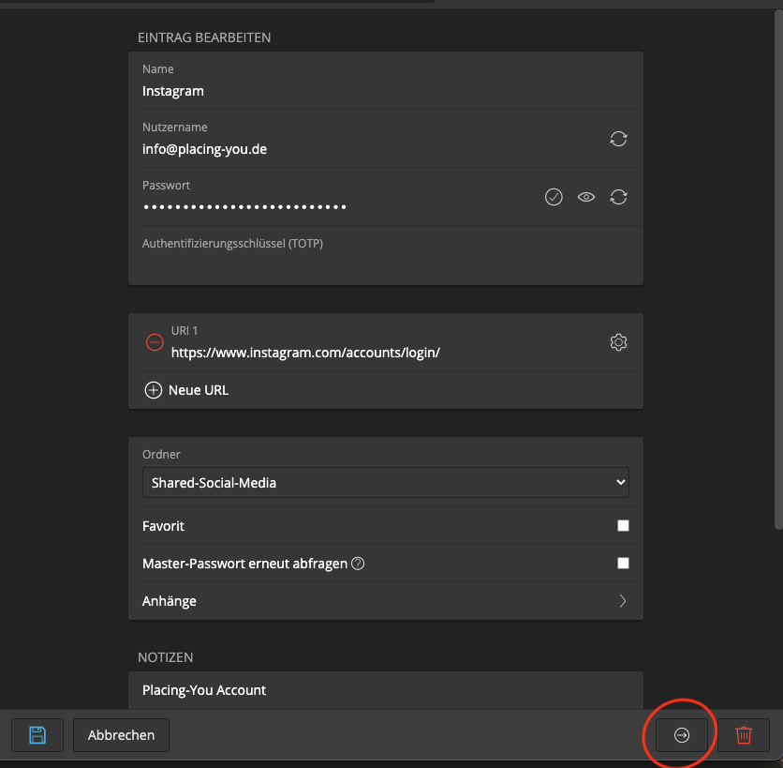Remove URI 1 with red minus icon
The image size is (783, 768).
(155, 342)
